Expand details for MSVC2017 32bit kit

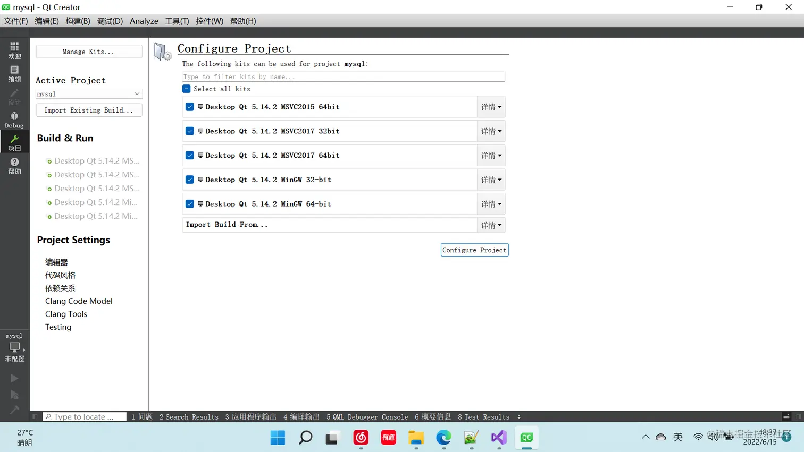point(491,131)
